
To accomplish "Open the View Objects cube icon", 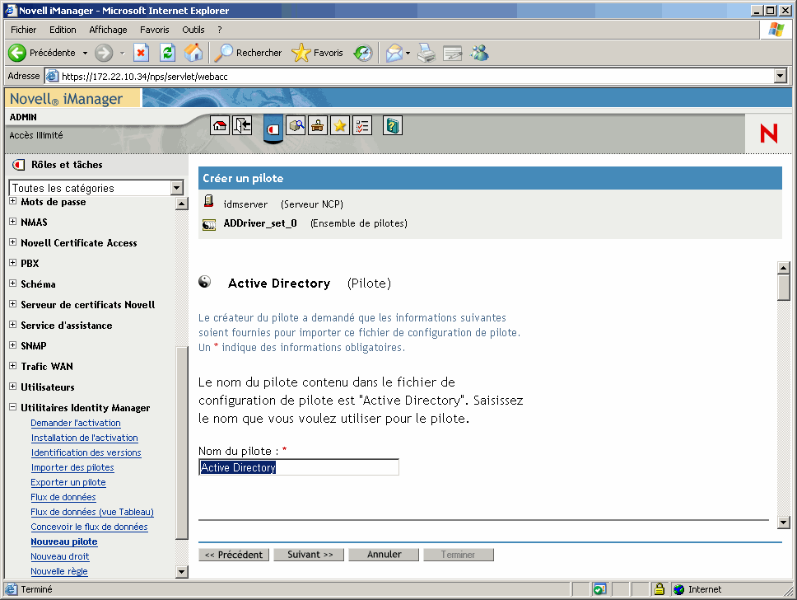I will click(296, 125).
